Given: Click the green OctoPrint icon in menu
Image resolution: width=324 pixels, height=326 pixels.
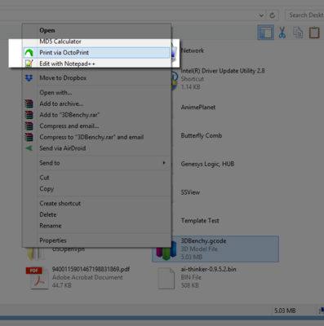Looking at the screenshot, I should [x=29, y=52].
